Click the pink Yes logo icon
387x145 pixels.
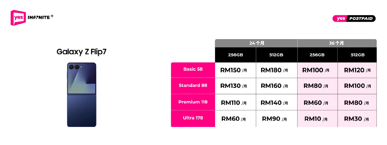pos(18,18)
